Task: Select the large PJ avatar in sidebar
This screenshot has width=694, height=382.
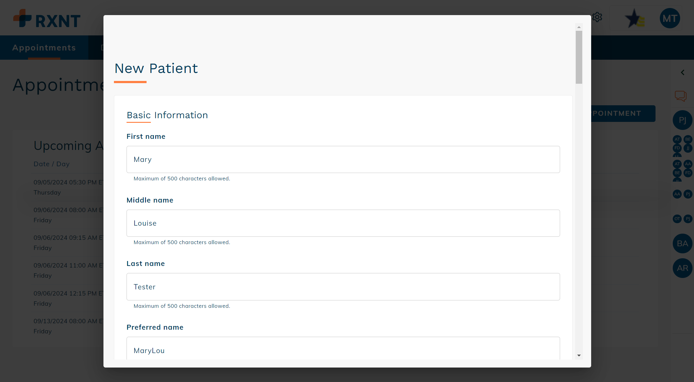Action: point(682,120)
